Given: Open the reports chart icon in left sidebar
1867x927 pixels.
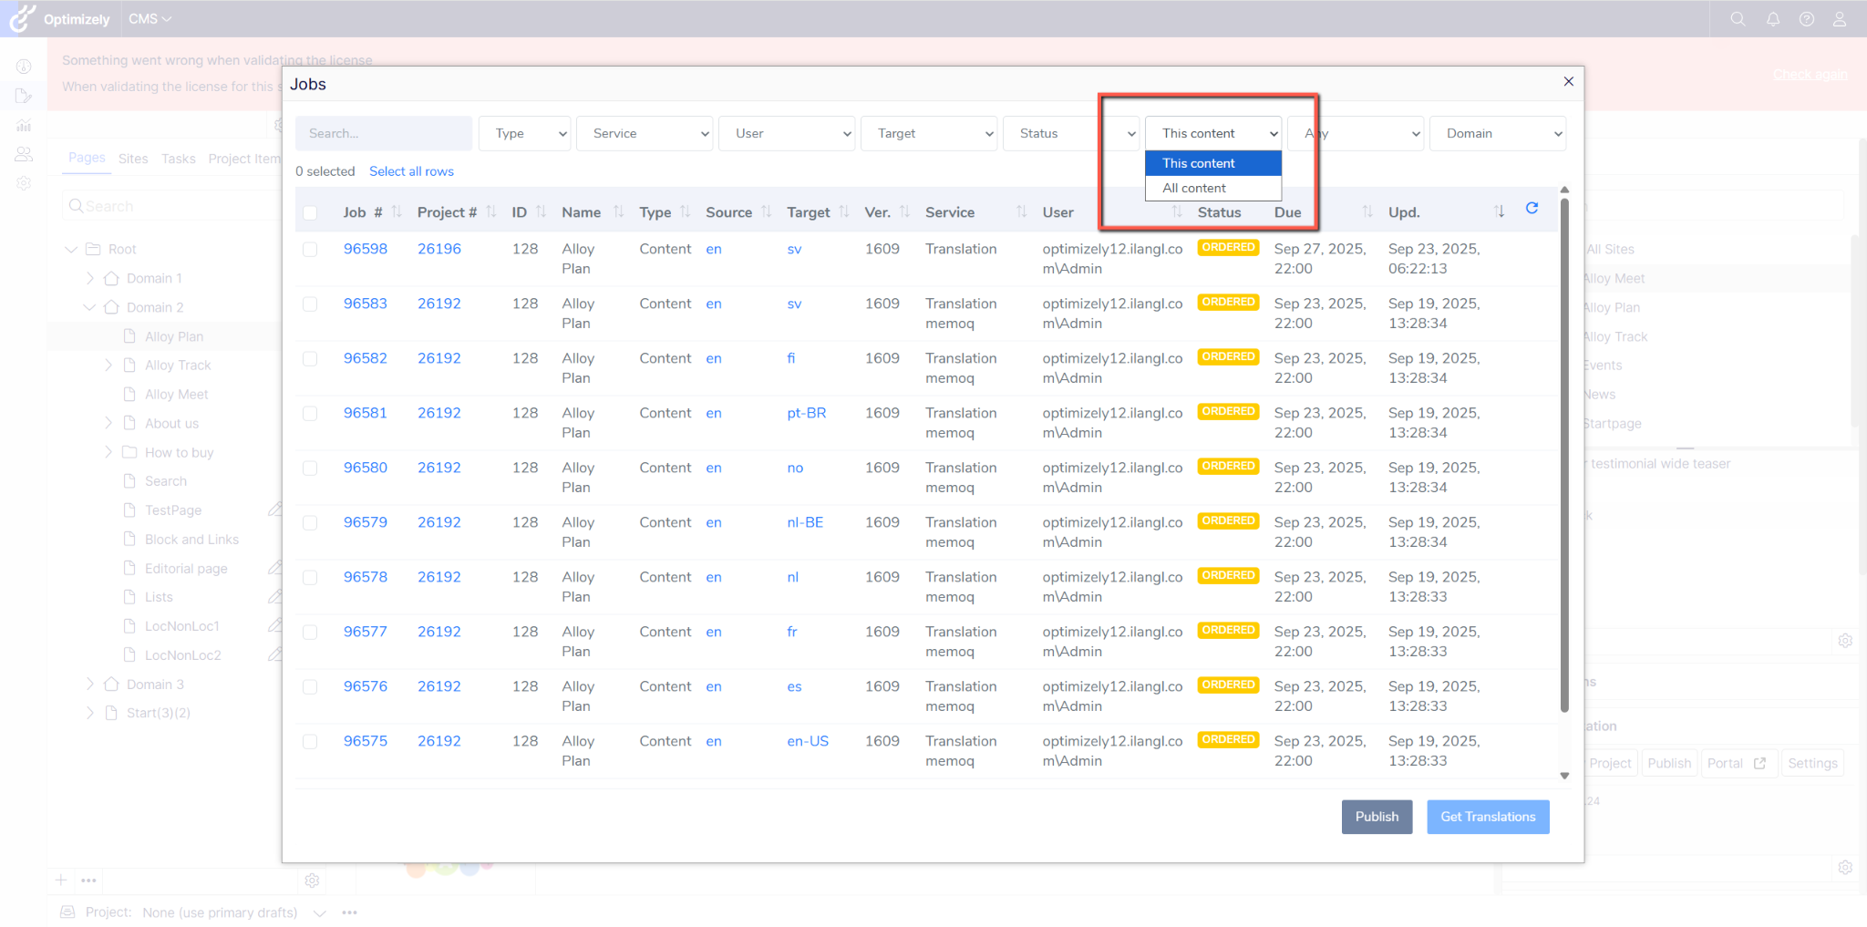Looking at the screenshot, I should (24, 126).
